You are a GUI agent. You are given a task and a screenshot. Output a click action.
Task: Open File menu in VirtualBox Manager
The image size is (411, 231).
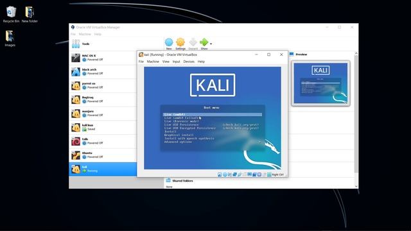point(73,34)
